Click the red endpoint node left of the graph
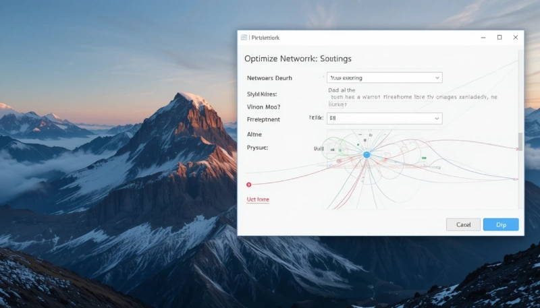540x308 pixels. pyautogui.click(x=249, y=185)
